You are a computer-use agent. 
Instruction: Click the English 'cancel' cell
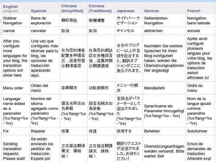[x=15, y=31]
